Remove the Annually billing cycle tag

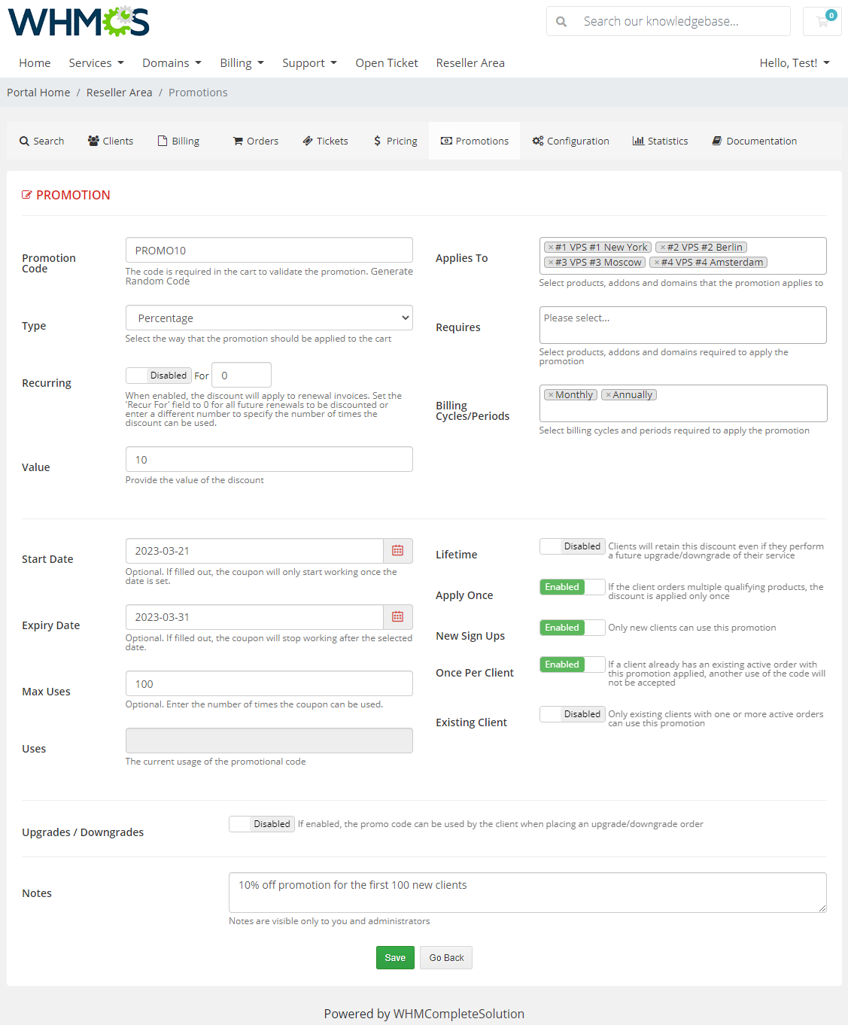607,394
